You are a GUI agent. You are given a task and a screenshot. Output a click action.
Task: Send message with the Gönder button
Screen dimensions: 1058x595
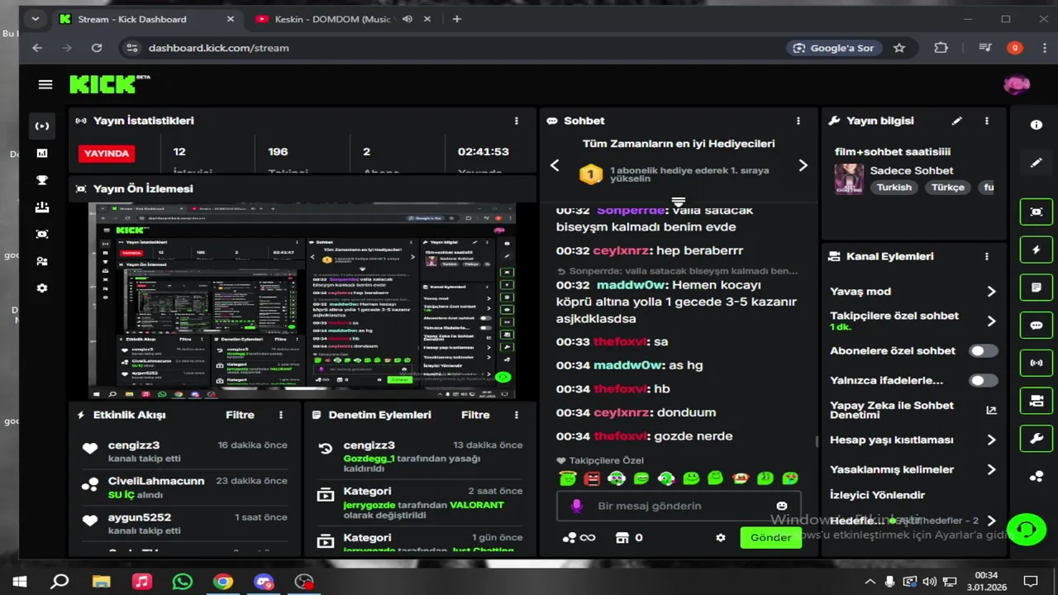click(771, 537)
